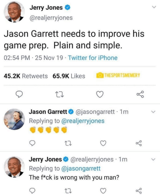
Task: Open the @jasongarrett mention in bottom reply
Action: 81,168
